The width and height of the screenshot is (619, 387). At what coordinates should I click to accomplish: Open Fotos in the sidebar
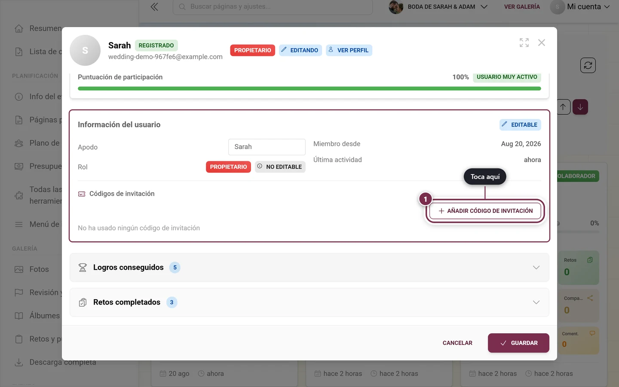[x=38, y=269]
